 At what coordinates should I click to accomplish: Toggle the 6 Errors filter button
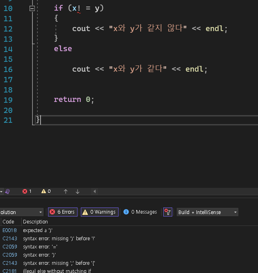(x=62, y=212)
